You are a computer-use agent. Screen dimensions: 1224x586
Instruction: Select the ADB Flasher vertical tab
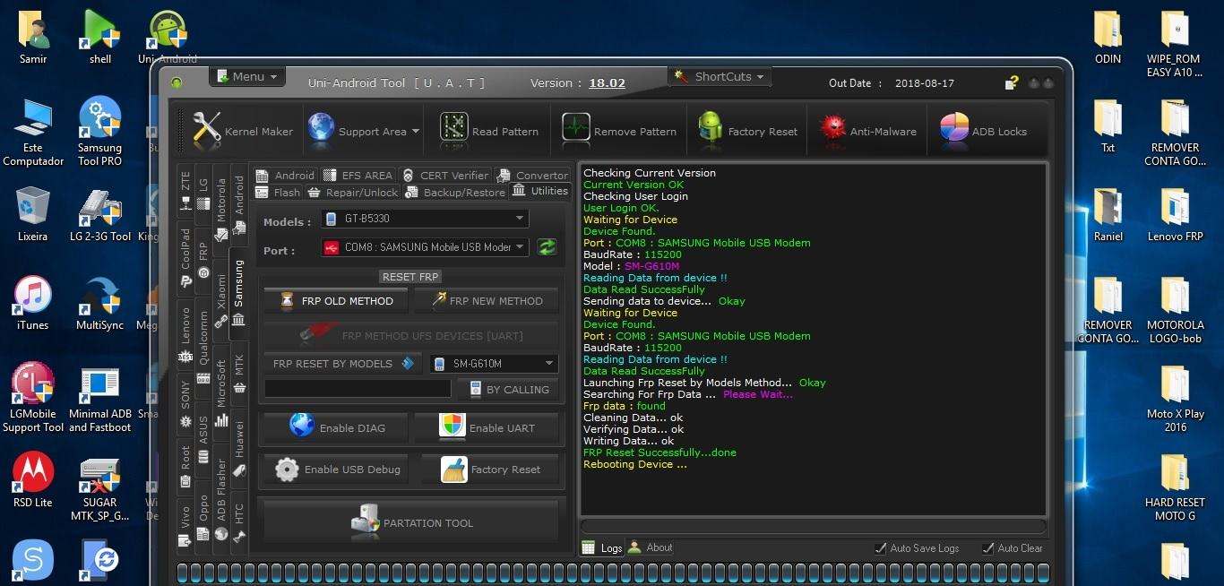pyautogui.click(x=221, y=499)
